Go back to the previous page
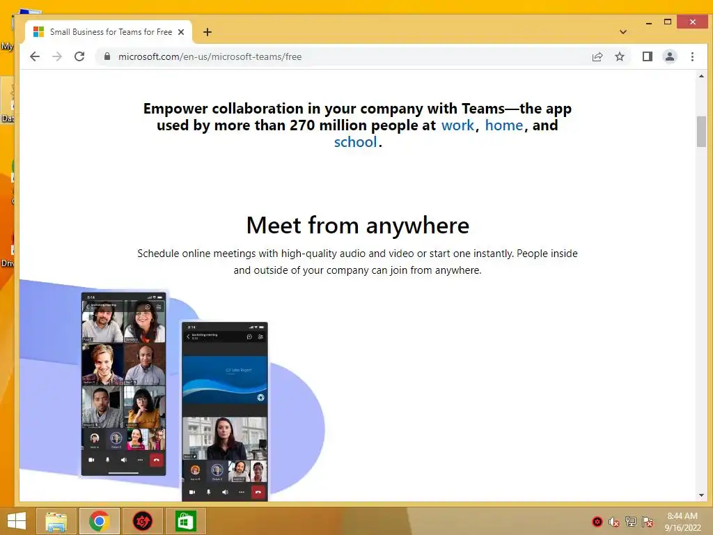713x535 pixels. 35,56
